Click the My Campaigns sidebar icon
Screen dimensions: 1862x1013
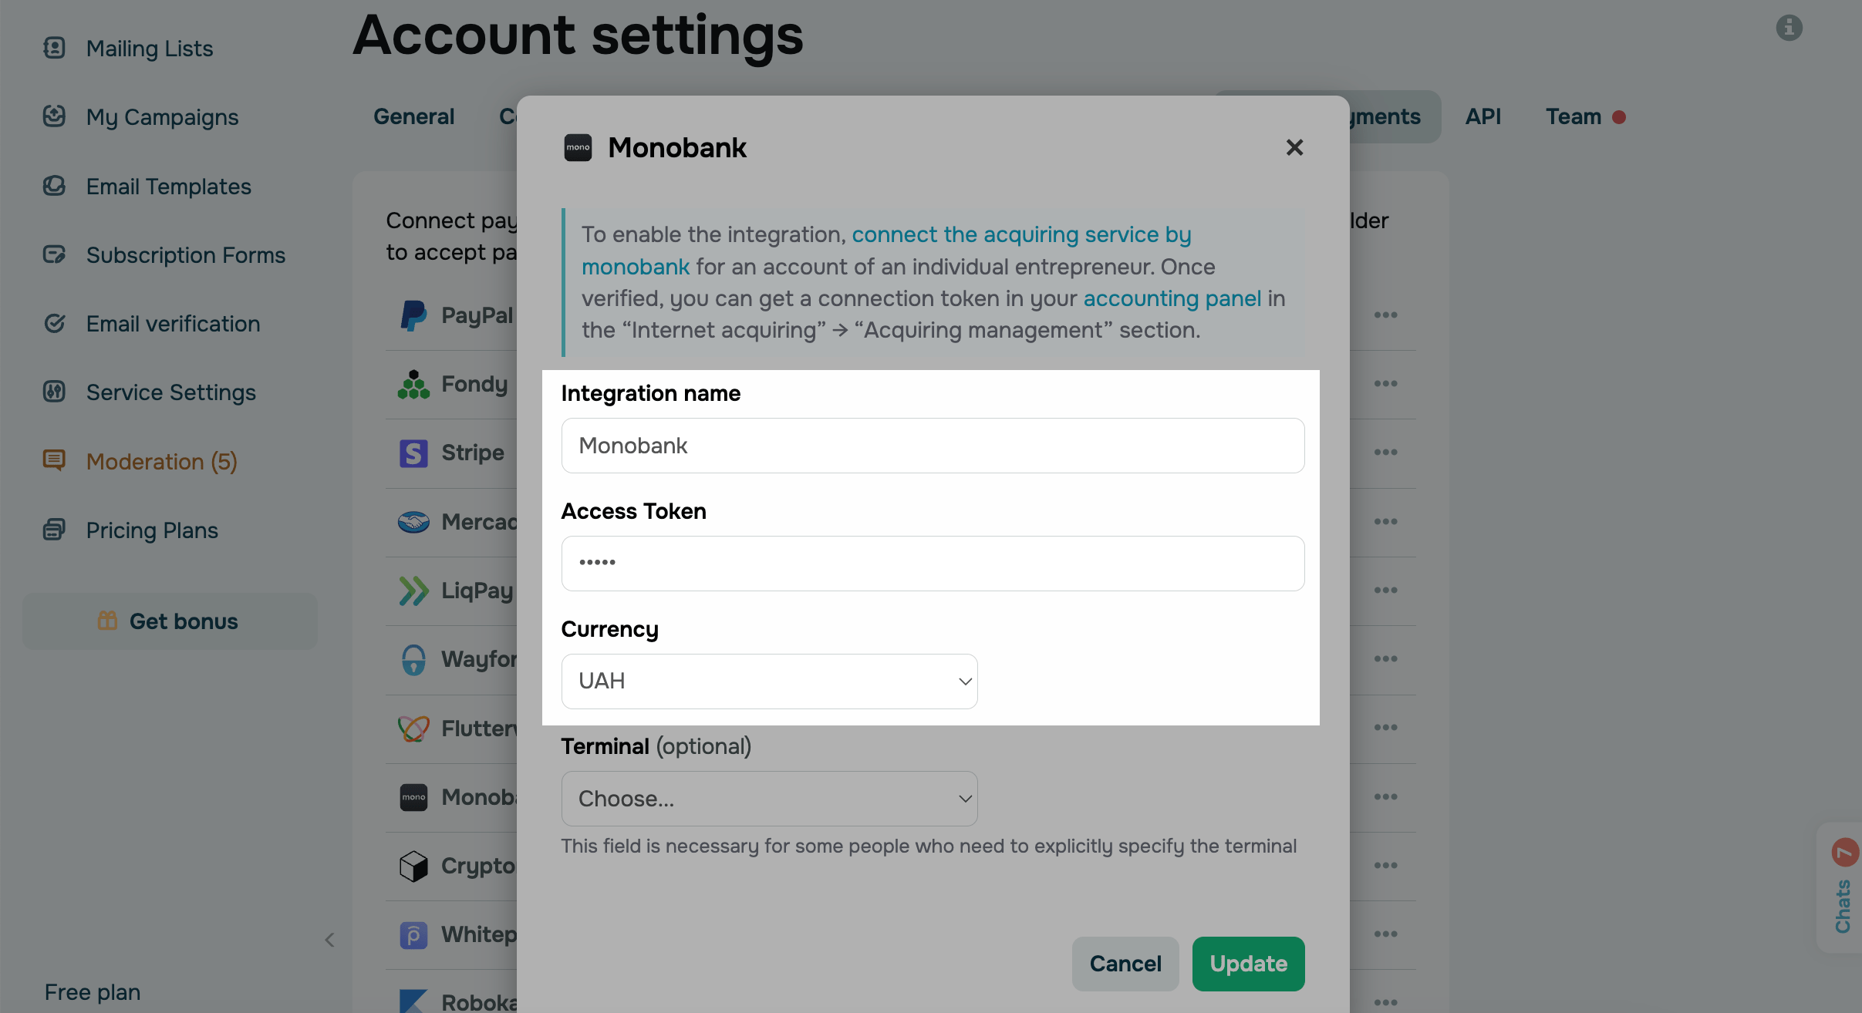(x=54, y=116)
